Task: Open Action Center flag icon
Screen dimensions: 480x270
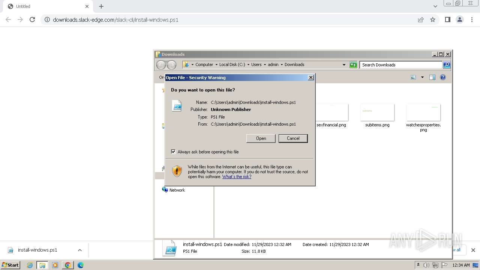Action: click(x=444, y=265)
